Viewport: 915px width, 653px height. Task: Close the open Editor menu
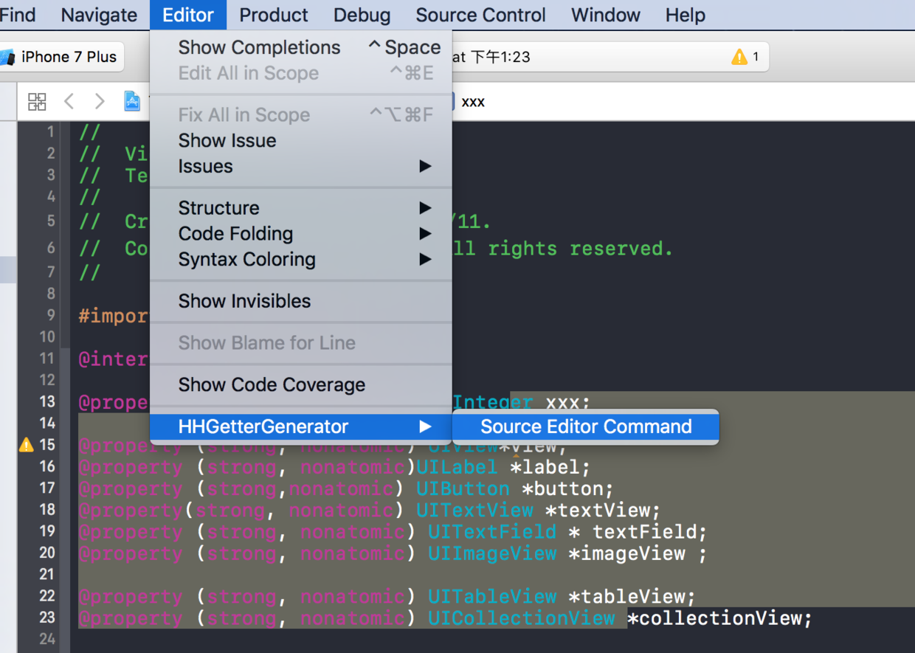click(188, 15)
